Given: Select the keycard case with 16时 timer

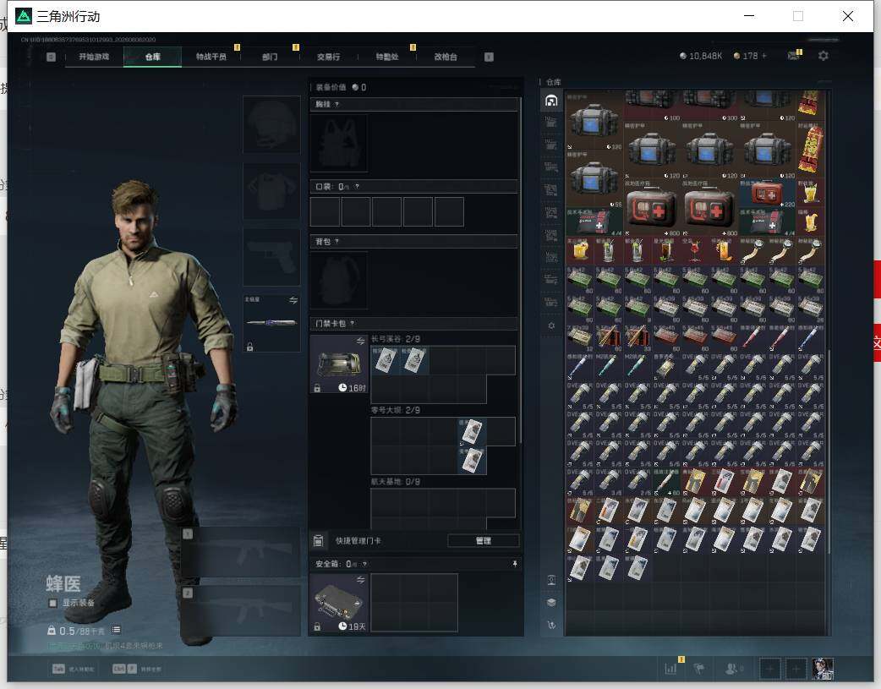Looking at the screenshot, I should pyautogui.click(x=339, y=364).
